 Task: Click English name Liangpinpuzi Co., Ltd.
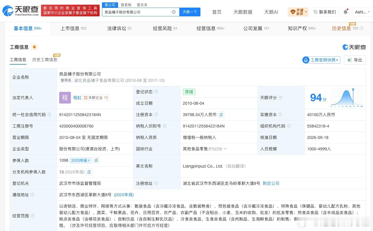point(203,166)
